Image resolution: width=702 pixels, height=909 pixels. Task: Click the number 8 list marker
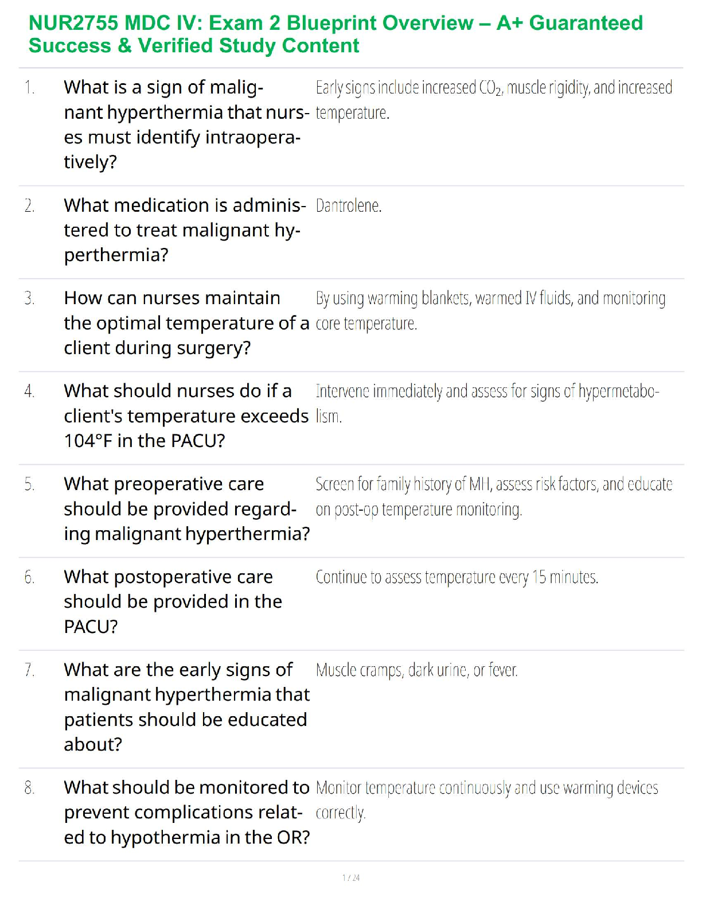point(29,788)
